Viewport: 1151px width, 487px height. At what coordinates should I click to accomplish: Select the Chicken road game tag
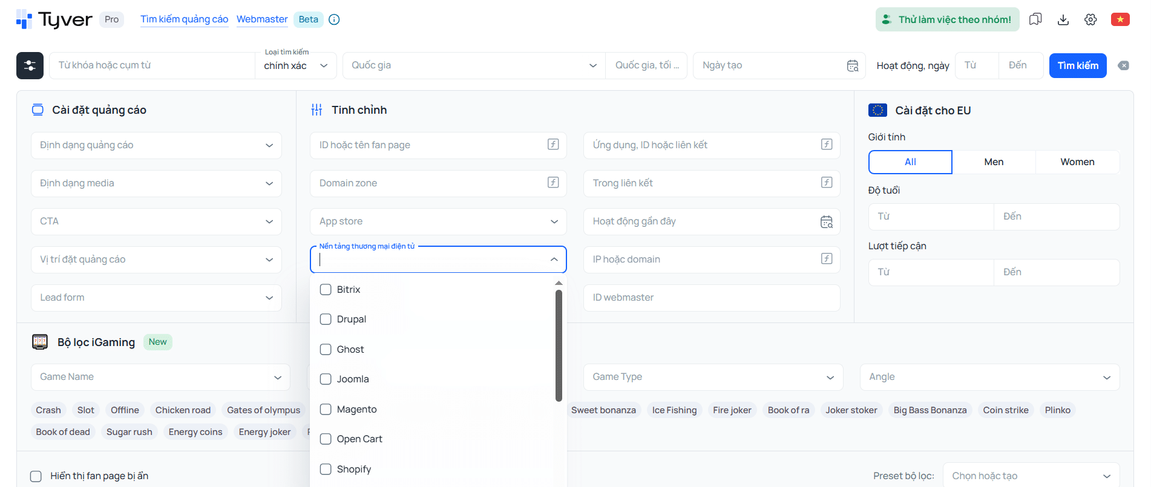183,410
